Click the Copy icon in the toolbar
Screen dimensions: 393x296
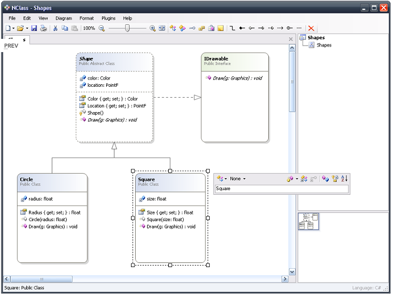(65, 28)
